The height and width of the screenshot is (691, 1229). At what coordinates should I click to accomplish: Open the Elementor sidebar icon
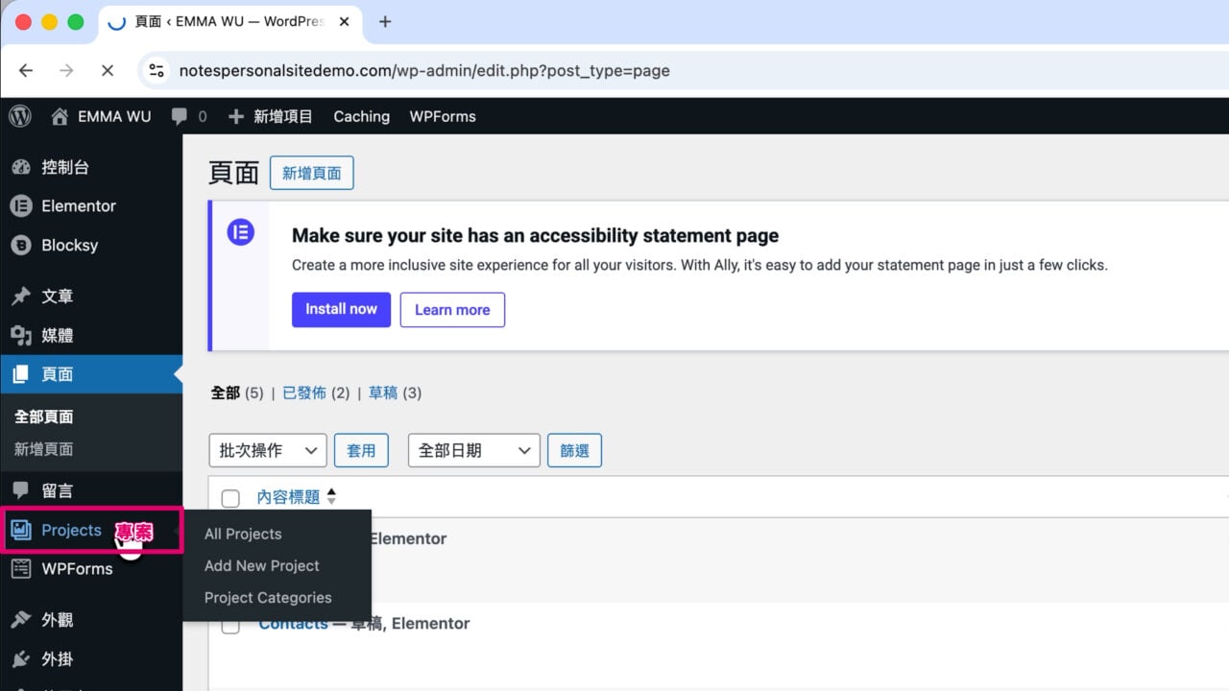coord(21,205)
